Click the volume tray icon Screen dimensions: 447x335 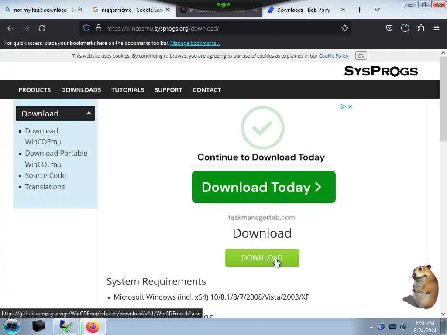click(x=403, y=327)
